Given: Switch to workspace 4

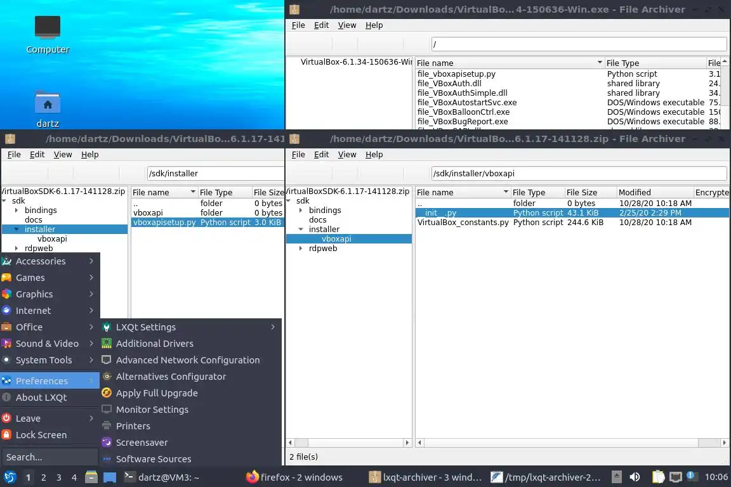Looking at the screenshot, I should (x=74, y=477).
